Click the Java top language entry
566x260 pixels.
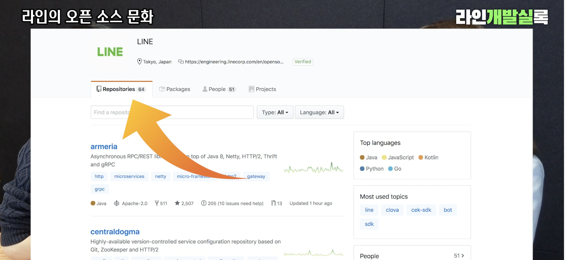tap(368, 157)
